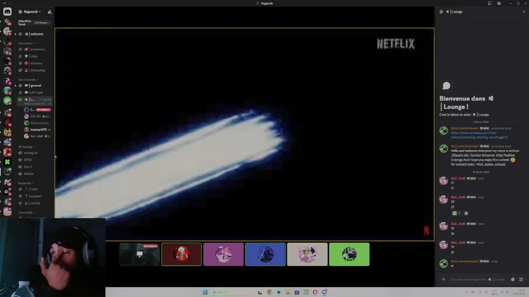Open the support channel
The image size is (529, 297).
pyautogui.click(x=35, y=196)
